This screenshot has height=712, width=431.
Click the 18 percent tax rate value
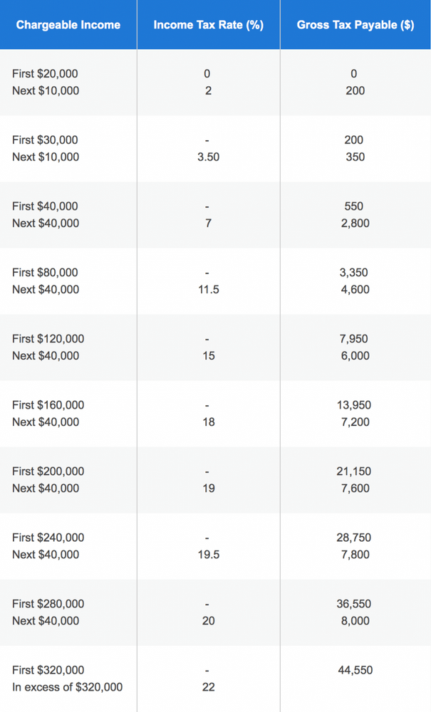[208, 422]
